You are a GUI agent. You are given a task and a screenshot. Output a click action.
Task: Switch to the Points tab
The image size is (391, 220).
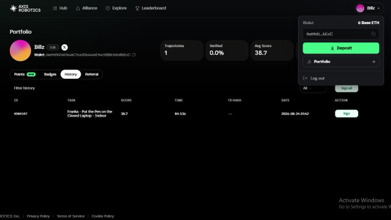pos(24,74)
